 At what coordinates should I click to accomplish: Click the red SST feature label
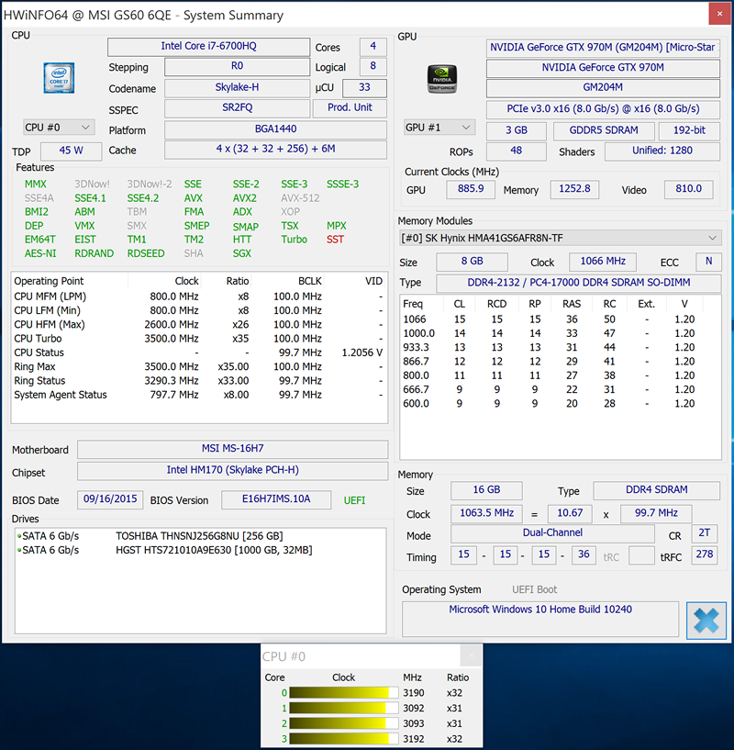pyautogui.click(x=335, y=240)
